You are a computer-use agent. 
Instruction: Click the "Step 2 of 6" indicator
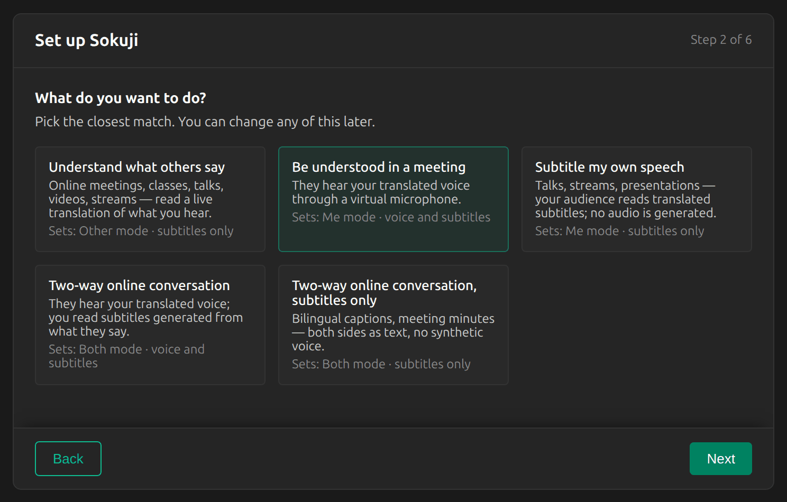pyautogui.click(x=721, y=40)
